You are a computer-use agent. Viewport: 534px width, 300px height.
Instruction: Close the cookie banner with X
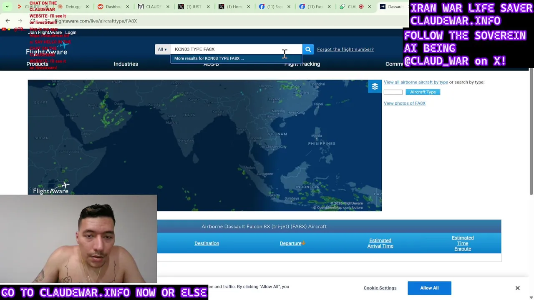click(517, 288)
